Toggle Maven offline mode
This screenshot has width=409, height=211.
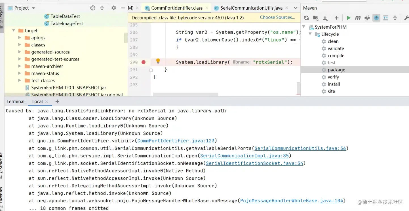pos(367,18)
